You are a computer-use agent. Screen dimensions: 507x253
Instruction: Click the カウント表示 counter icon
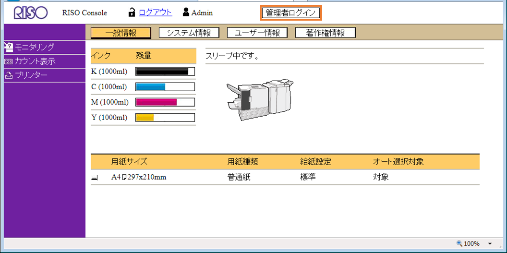[x=9, y=61]
